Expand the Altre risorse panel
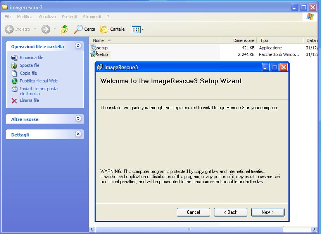 pyautogui.click(x=78, y=119)
